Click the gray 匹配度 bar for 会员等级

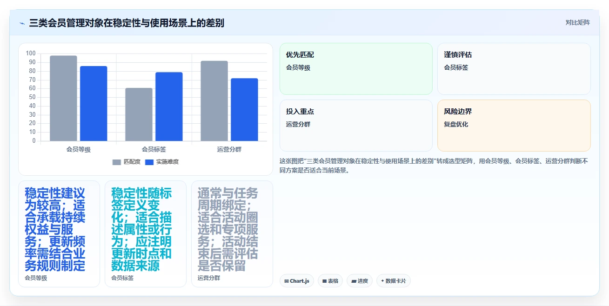pos(63,98)
